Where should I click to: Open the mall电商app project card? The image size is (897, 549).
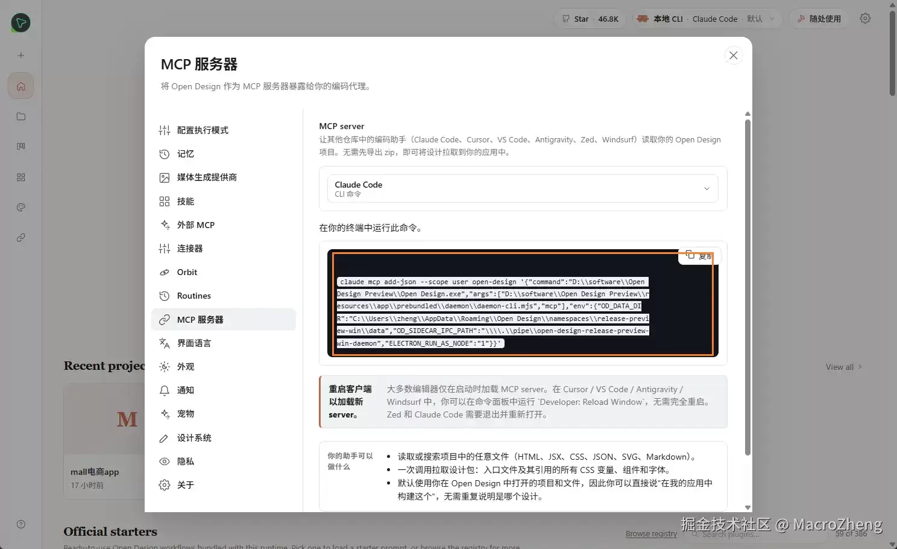coord(104,440)
